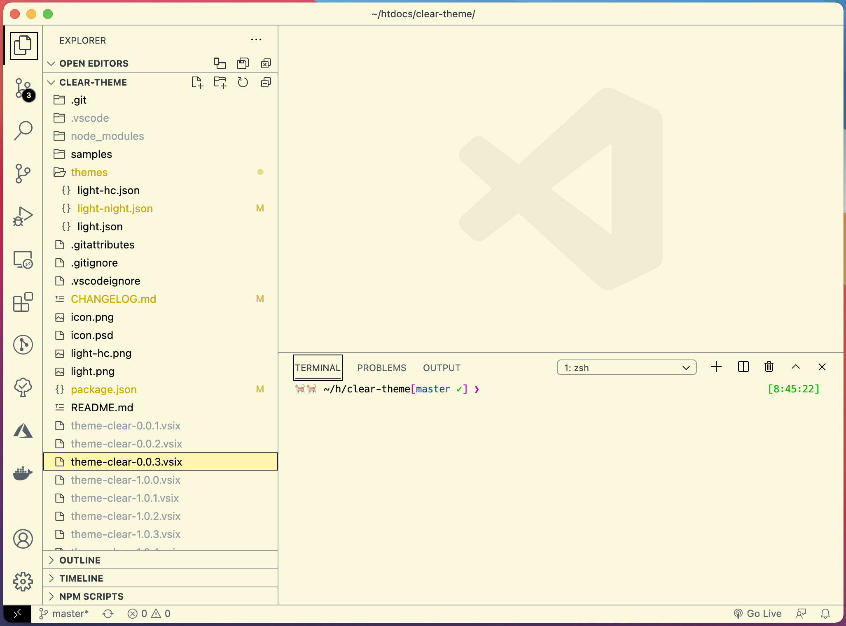Expand the OUTLINE section

(80, 560)
